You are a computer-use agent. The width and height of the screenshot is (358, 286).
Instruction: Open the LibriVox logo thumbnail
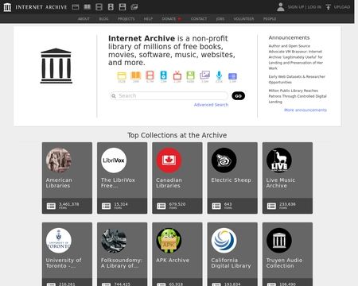114,160
